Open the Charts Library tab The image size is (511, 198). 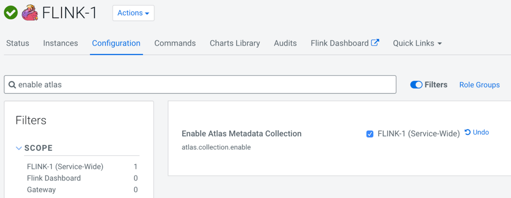pos(235,43)
